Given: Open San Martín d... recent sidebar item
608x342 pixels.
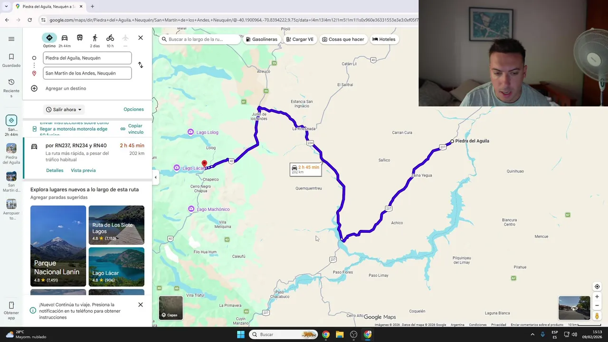Looking at the screenshot, I should click(11, 182).
